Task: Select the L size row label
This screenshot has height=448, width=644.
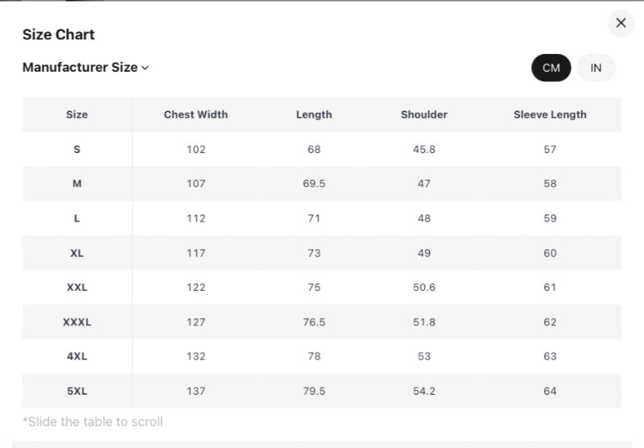Action: click(77, 218)
